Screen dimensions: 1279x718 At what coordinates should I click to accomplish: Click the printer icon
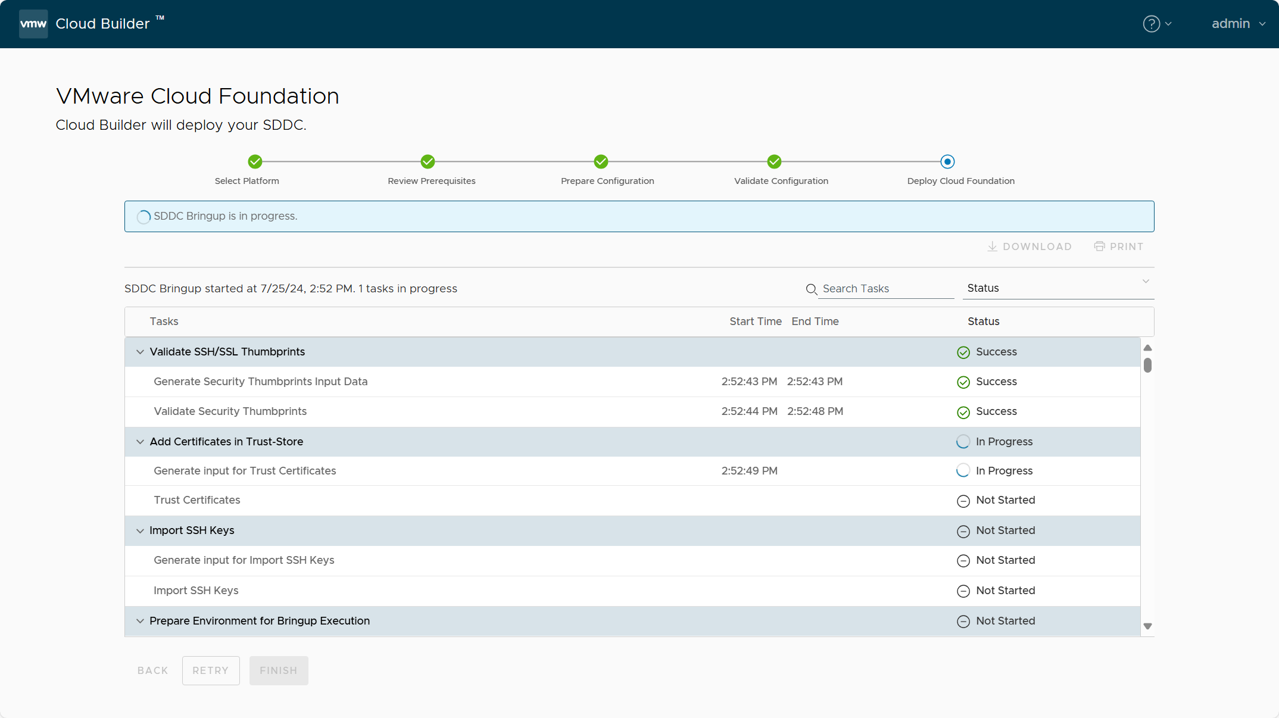tap(1099, 246)
